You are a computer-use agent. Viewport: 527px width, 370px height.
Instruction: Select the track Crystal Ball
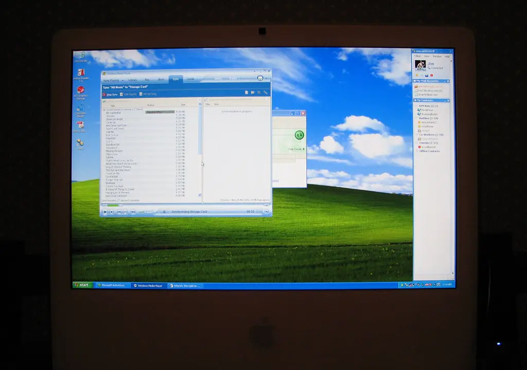coord(112,176)
